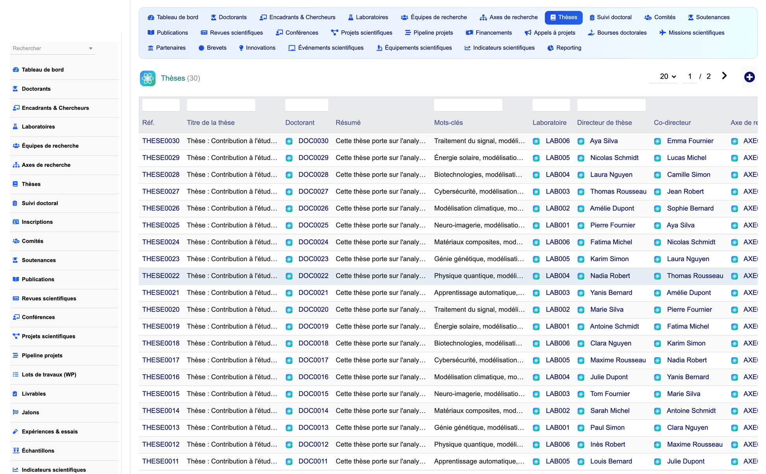This screenshot has height=474, width=766.
Task: Sort by Co-directeur column header
Action: pos(672,123)
